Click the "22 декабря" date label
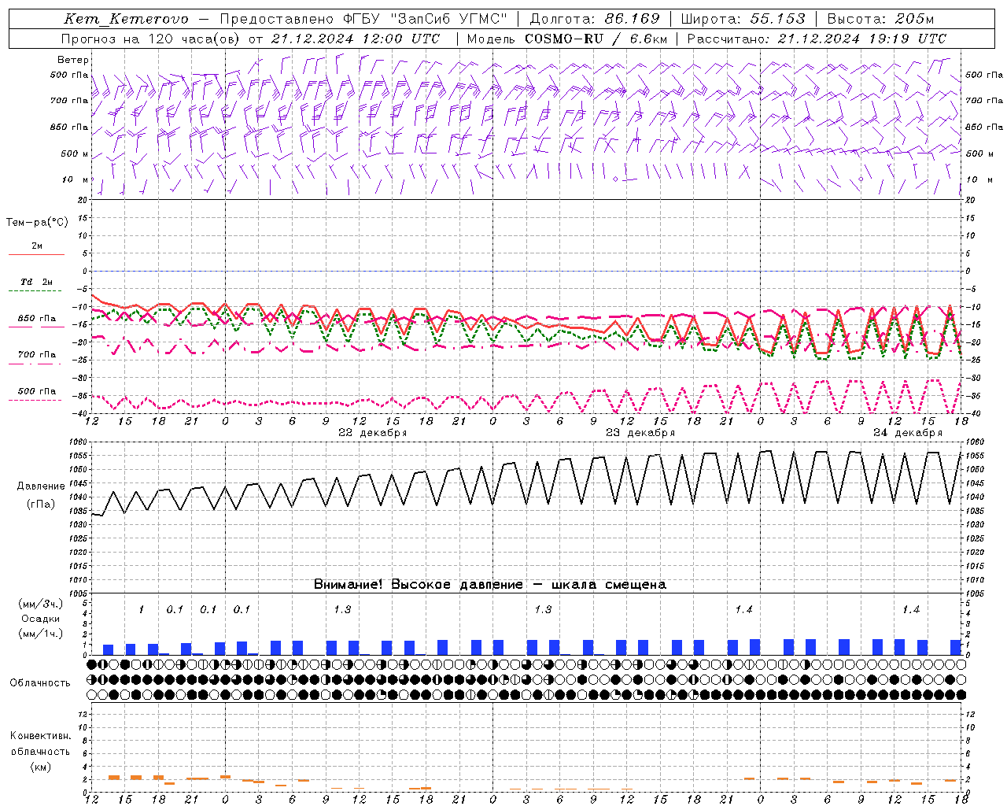 [x=372, y=433]
